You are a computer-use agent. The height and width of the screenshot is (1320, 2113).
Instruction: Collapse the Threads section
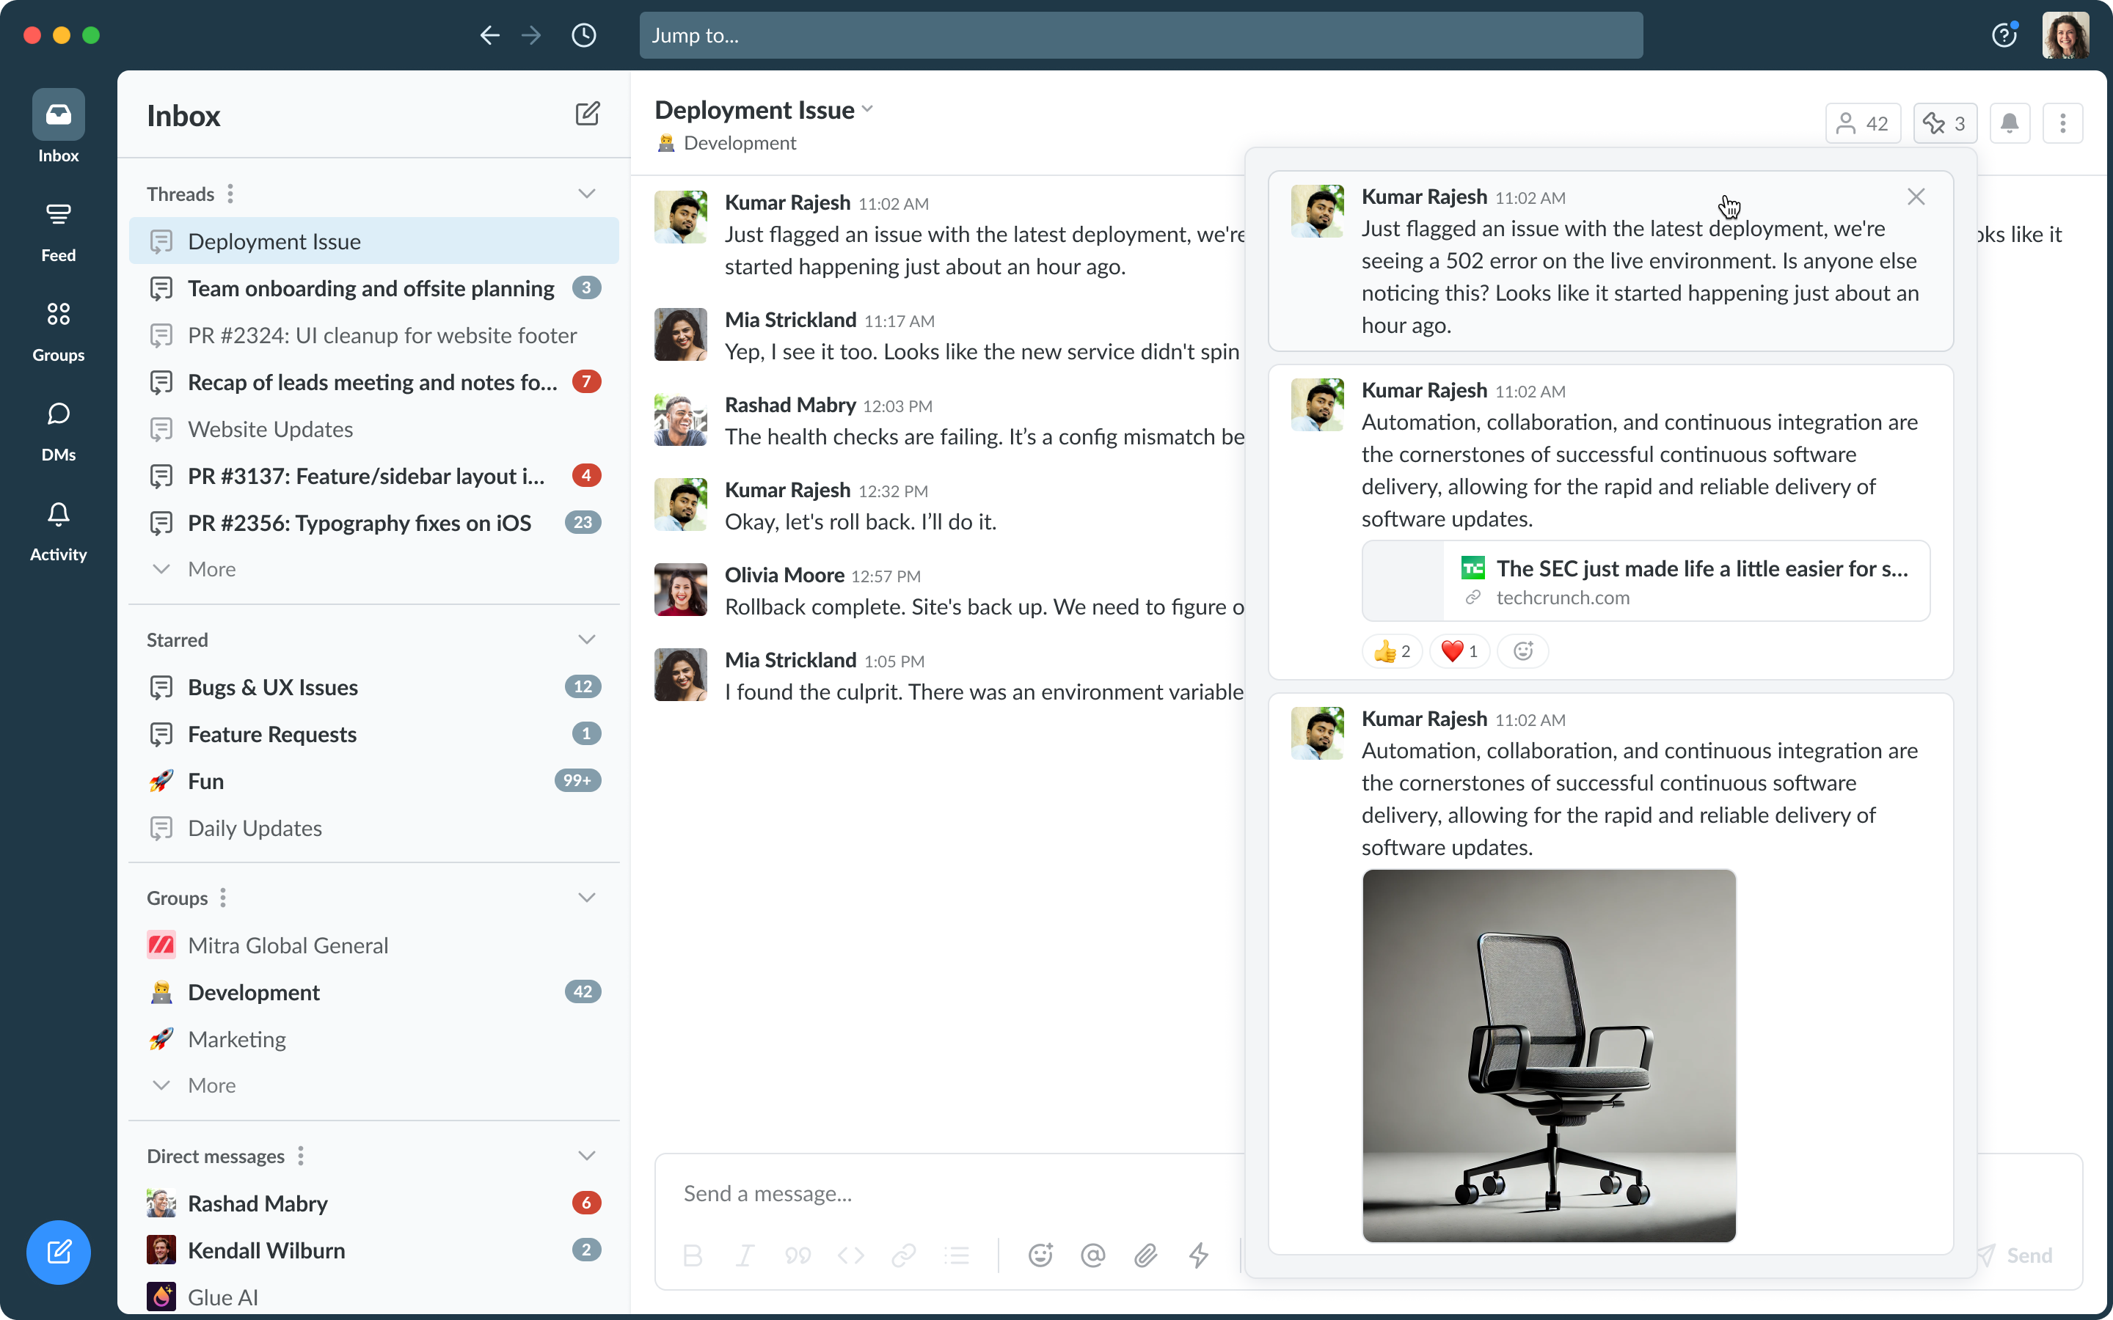[x=587, y=194]
